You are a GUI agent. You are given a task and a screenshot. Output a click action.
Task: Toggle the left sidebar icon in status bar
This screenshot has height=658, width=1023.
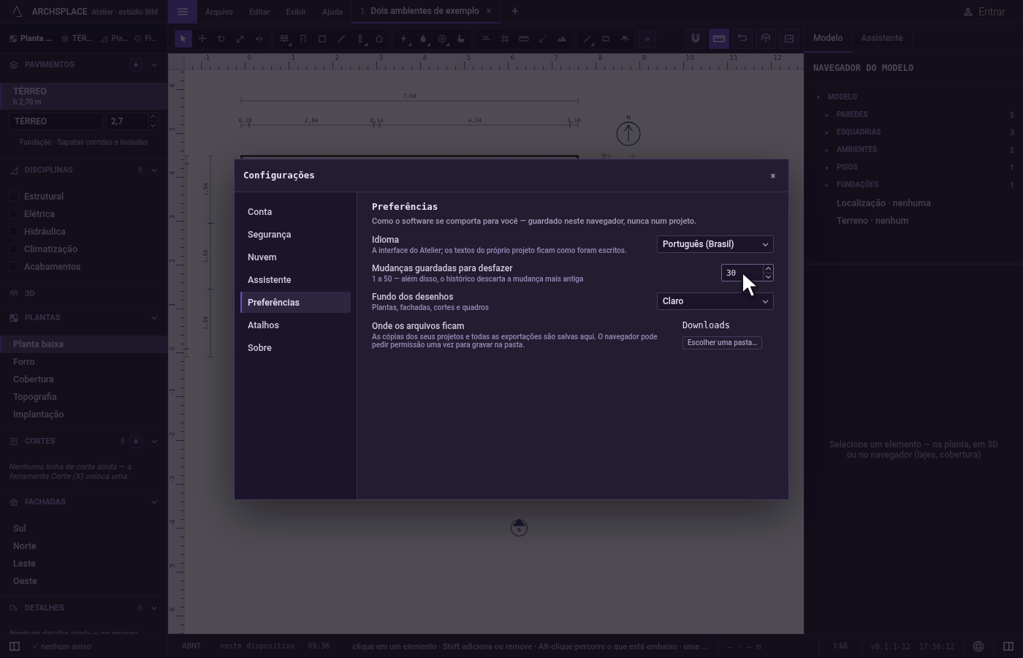click(x=15, y=646)
